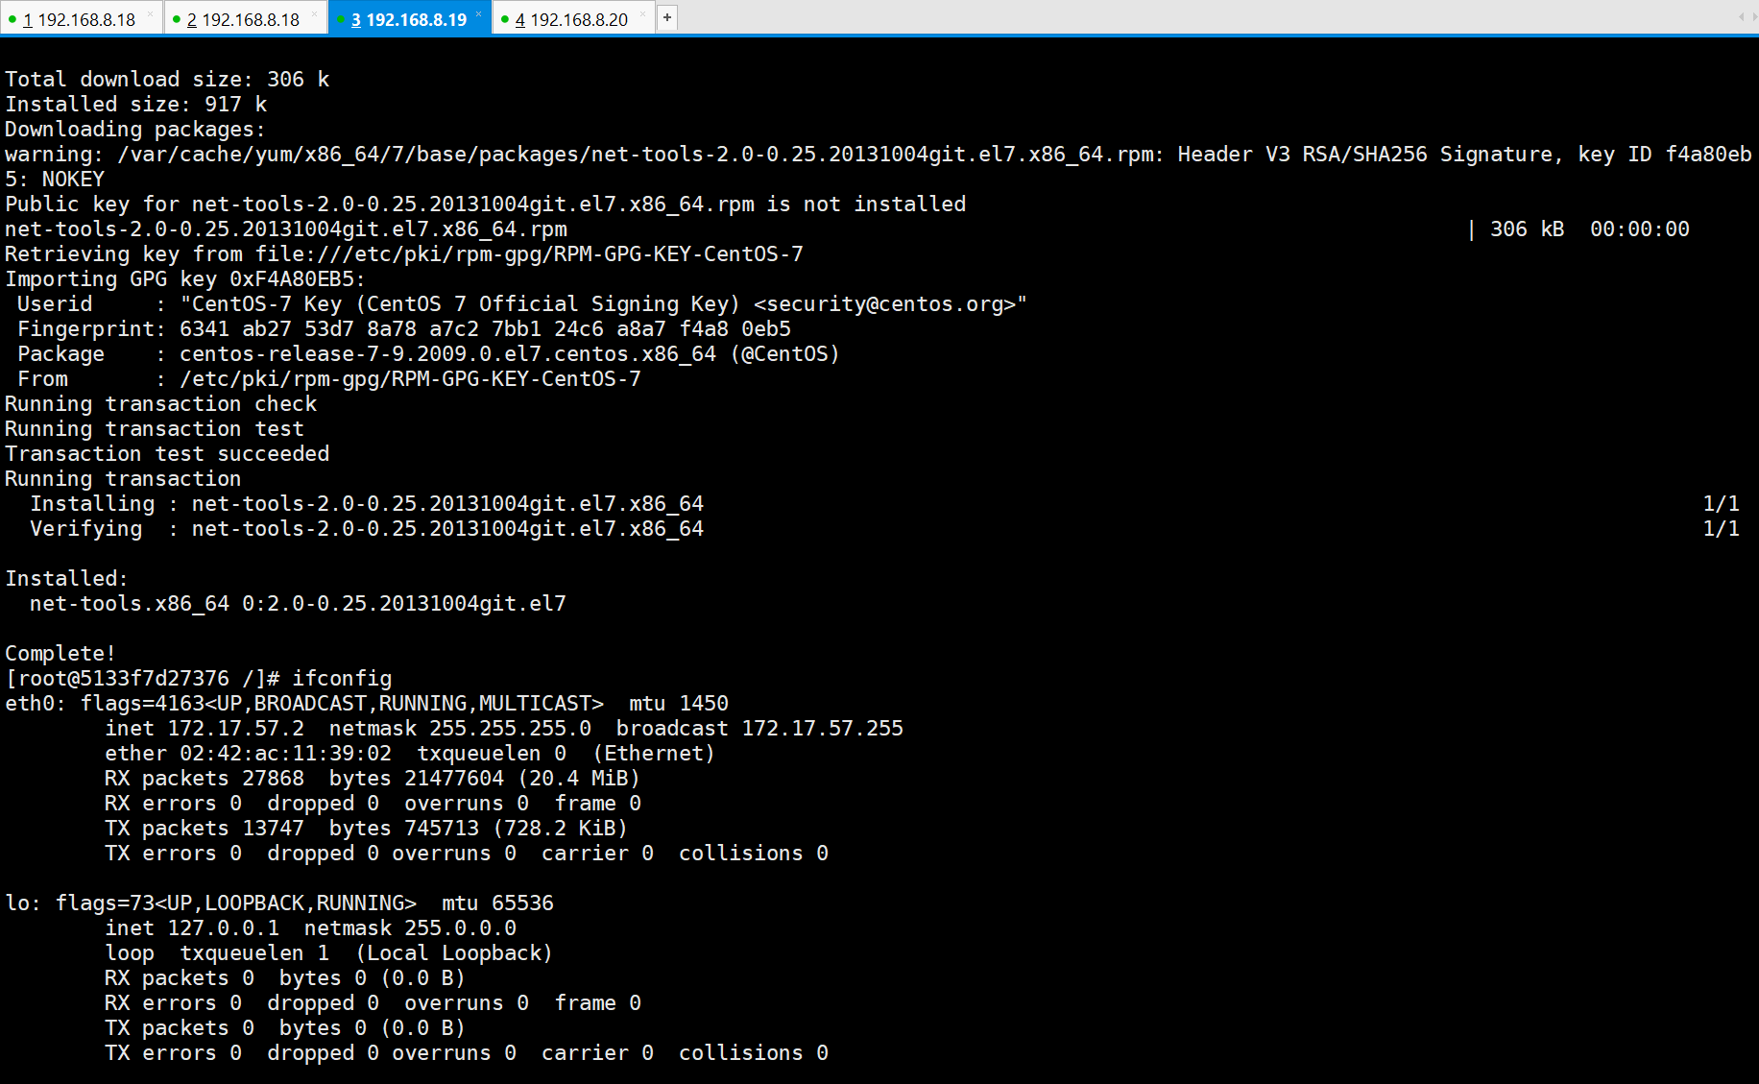The height and width of the screenshot is (1084, 1759).
Task: Close tab 3 192.168.8.19 with its X
Action: (478, 13)
